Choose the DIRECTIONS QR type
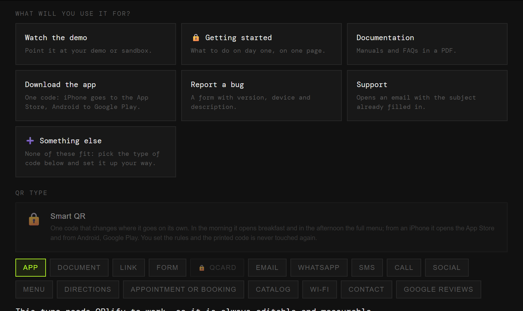 (x=88, y=289)
